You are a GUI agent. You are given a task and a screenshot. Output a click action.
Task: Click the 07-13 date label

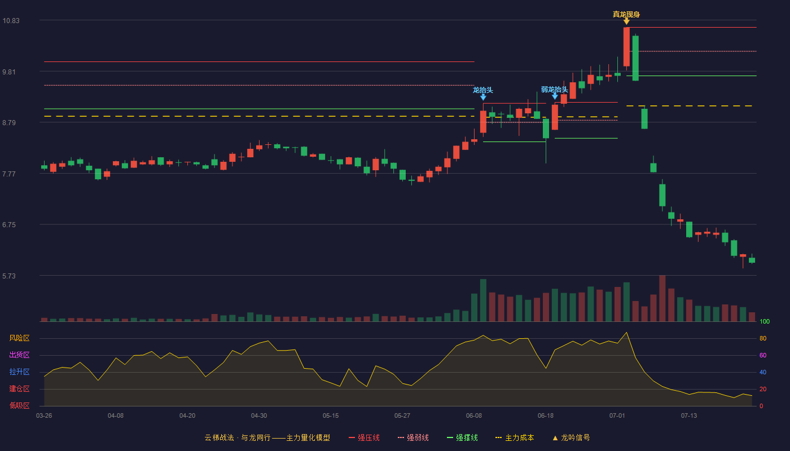[689, 415]
